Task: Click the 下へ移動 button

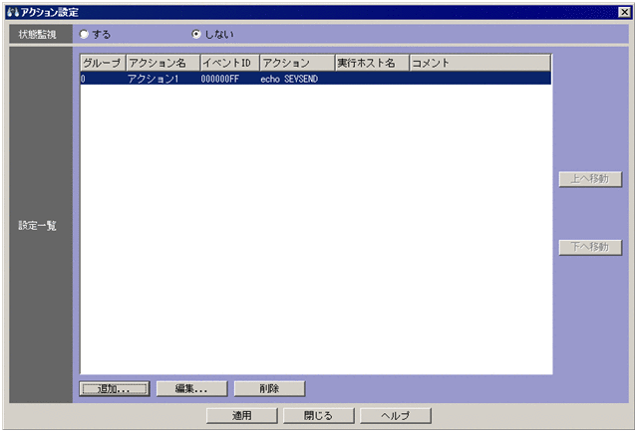Action: pyautogui.click(x=590, y=247)
